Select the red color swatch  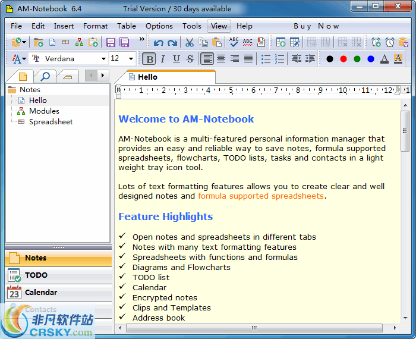click(x=343, y=59)
